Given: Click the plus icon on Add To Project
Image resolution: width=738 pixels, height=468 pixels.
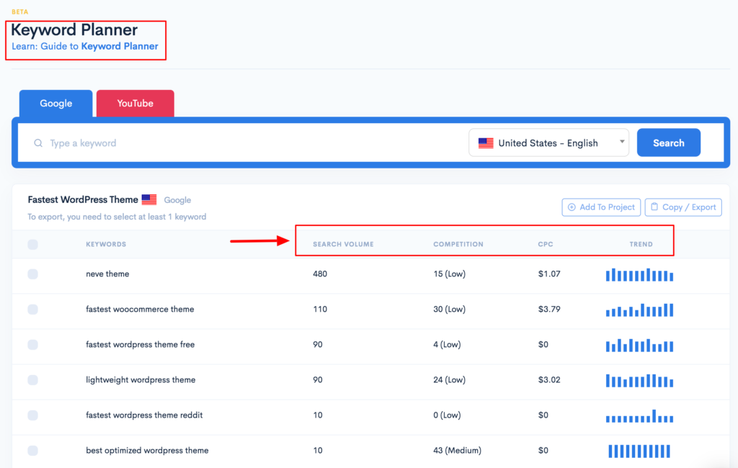Looking at the screenshot, I should pyautogui.click(x=572, y=207).
